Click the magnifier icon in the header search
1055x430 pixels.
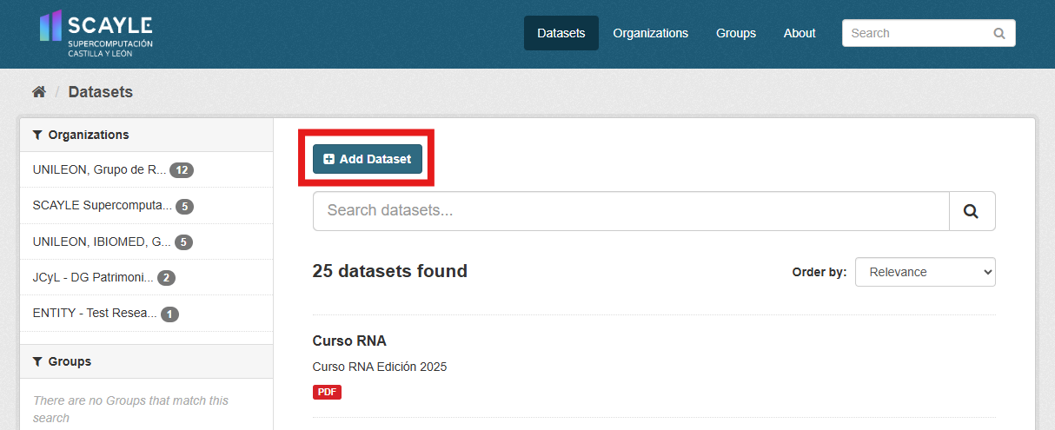(x=999, y=34)
